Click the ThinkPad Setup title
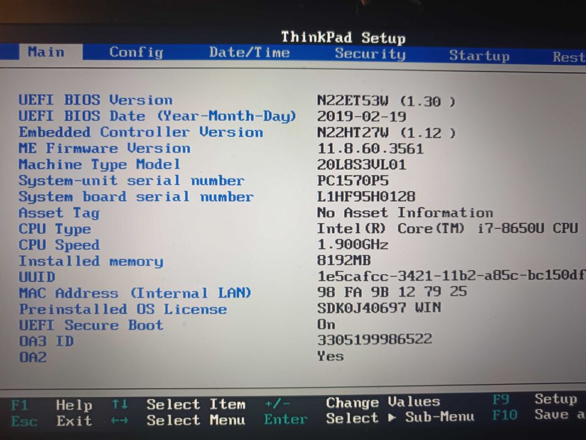586x440 pixels. (x=343, y=38)
